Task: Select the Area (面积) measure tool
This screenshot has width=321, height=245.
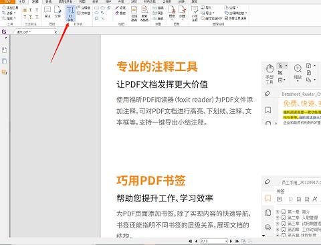Action: coord(158,19)
